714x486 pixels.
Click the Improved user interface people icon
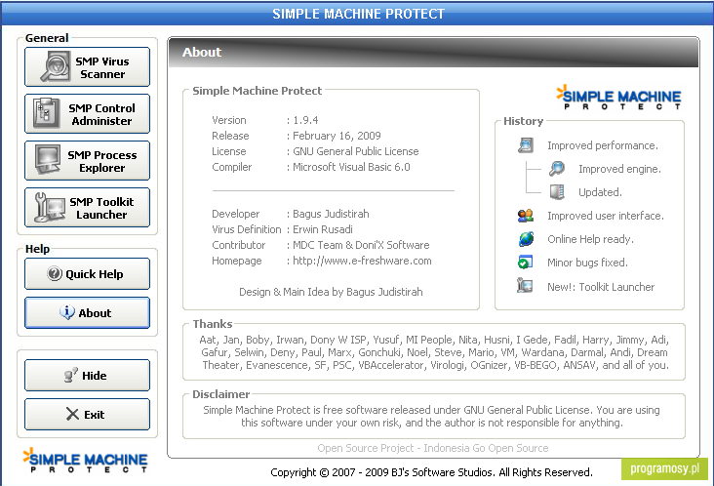pos(526,216)
